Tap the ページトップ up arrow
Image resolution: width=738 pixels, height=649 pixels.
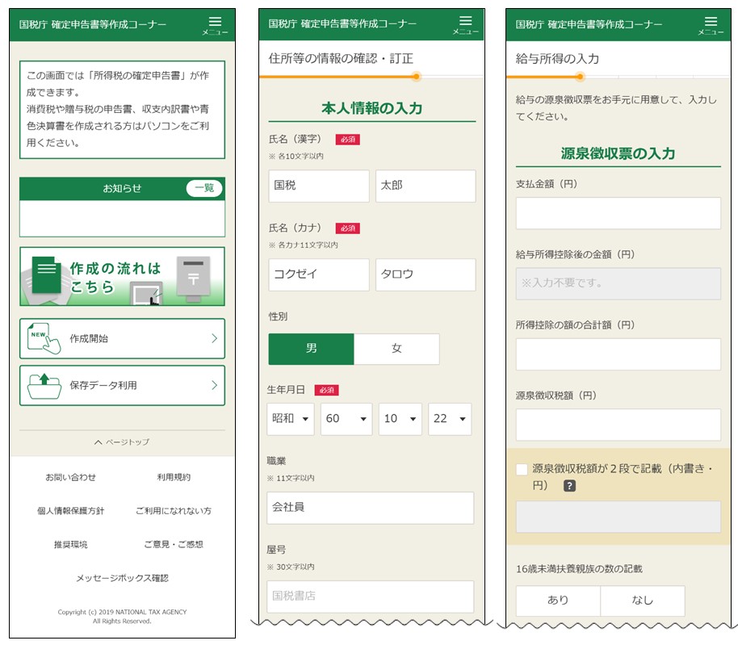point(99,442)
